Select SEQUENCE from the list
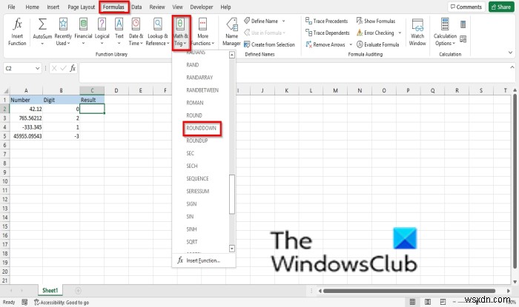Image resolution: width=519 pixels, height=307 pixels. pos(197,178)
